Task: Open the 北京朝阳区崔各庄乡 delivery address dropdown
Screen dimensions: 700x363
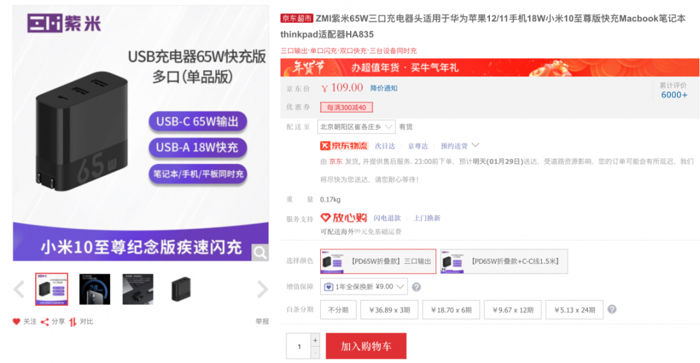Action: click(x=356, y=127)
